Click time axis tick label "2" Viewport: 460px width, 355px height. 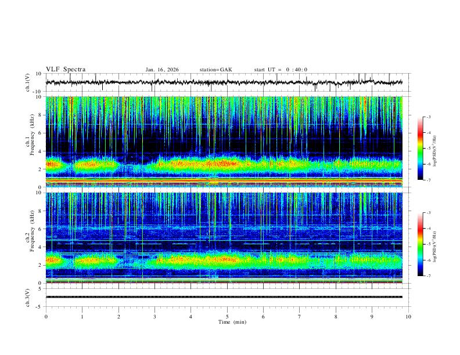pyautogui.click(x=118, y=317)
